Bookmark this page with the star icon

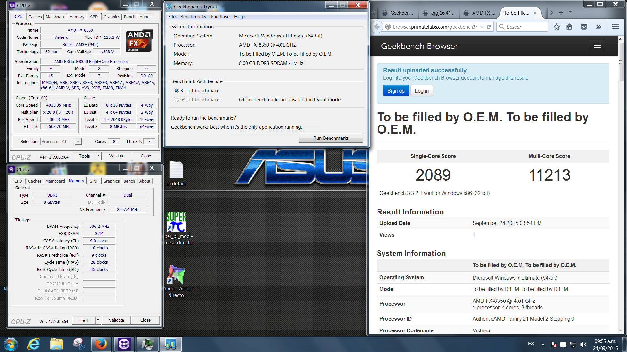(x=556, y=27)
